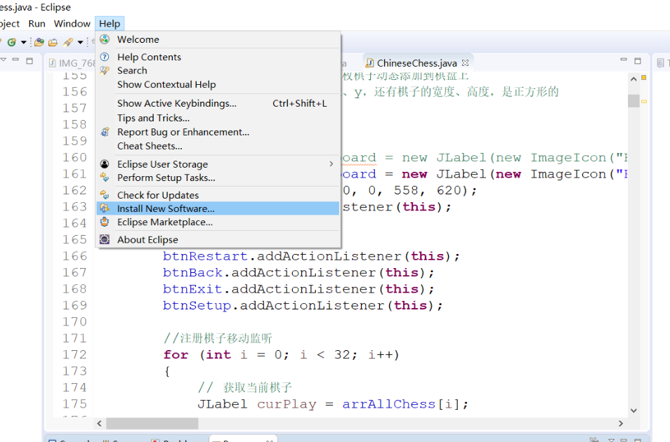Open Eclipse Marketplace entry
This screenshot has height=442, width=670.
218,222
